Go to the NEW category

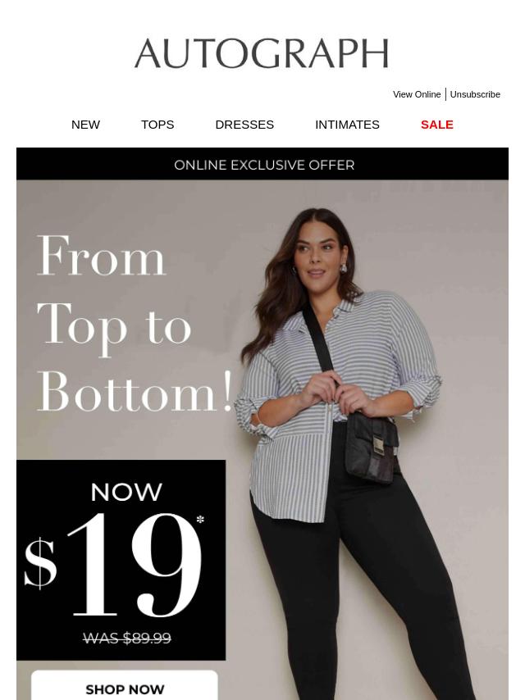pos(85,125)
